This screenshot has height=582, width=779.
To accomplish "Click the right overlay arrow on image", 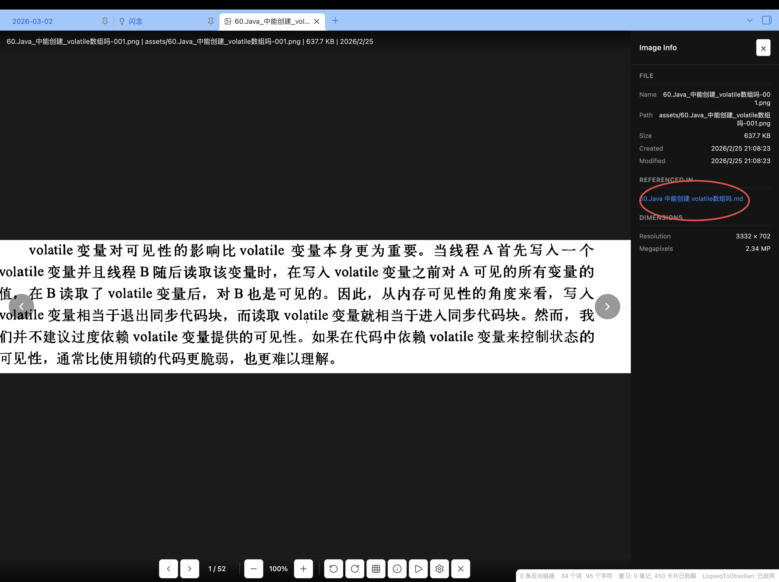I will click(x=607, y=307).
